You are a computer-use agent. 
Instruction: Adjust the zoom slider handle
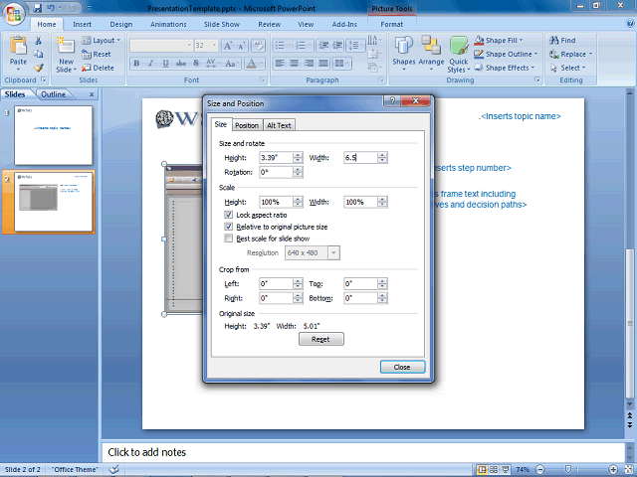click(x=568, y=469)
